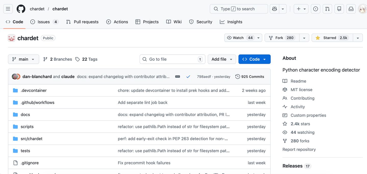Screen dimensions: 367x174
Task: Open the MIT license link
Action: (301, 90)
